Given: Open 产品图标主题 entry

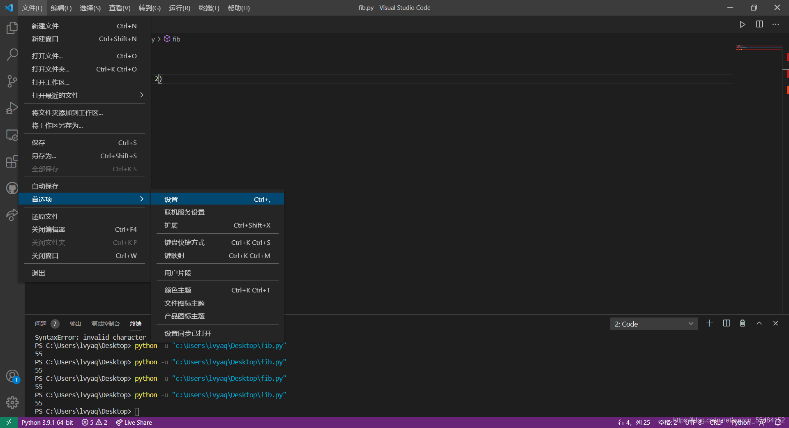Looking at the screenshot, I should [217, 316].
